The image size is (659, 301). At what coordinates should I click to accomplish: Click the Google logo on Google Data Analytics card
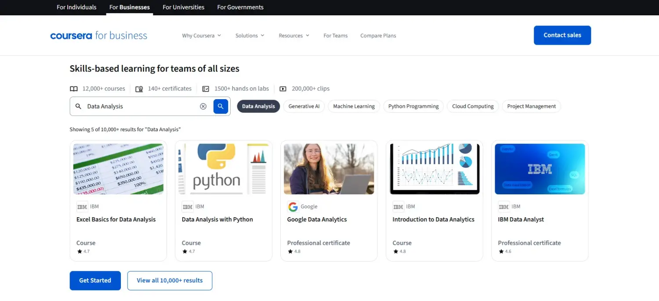point(293,207)
